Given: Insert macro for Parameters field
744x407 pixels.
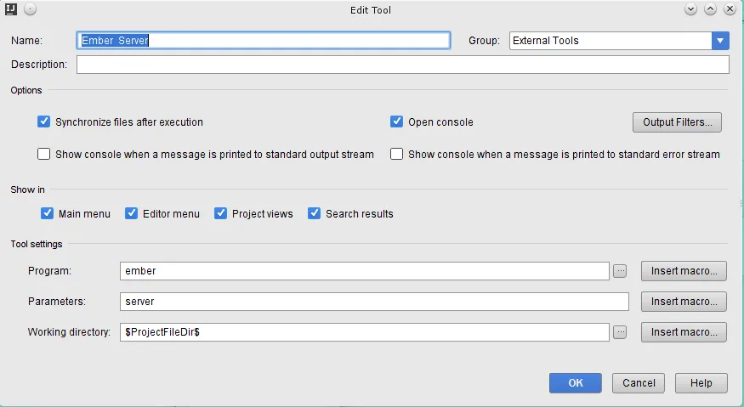Looking at the screenshot, I should point(684,302).
